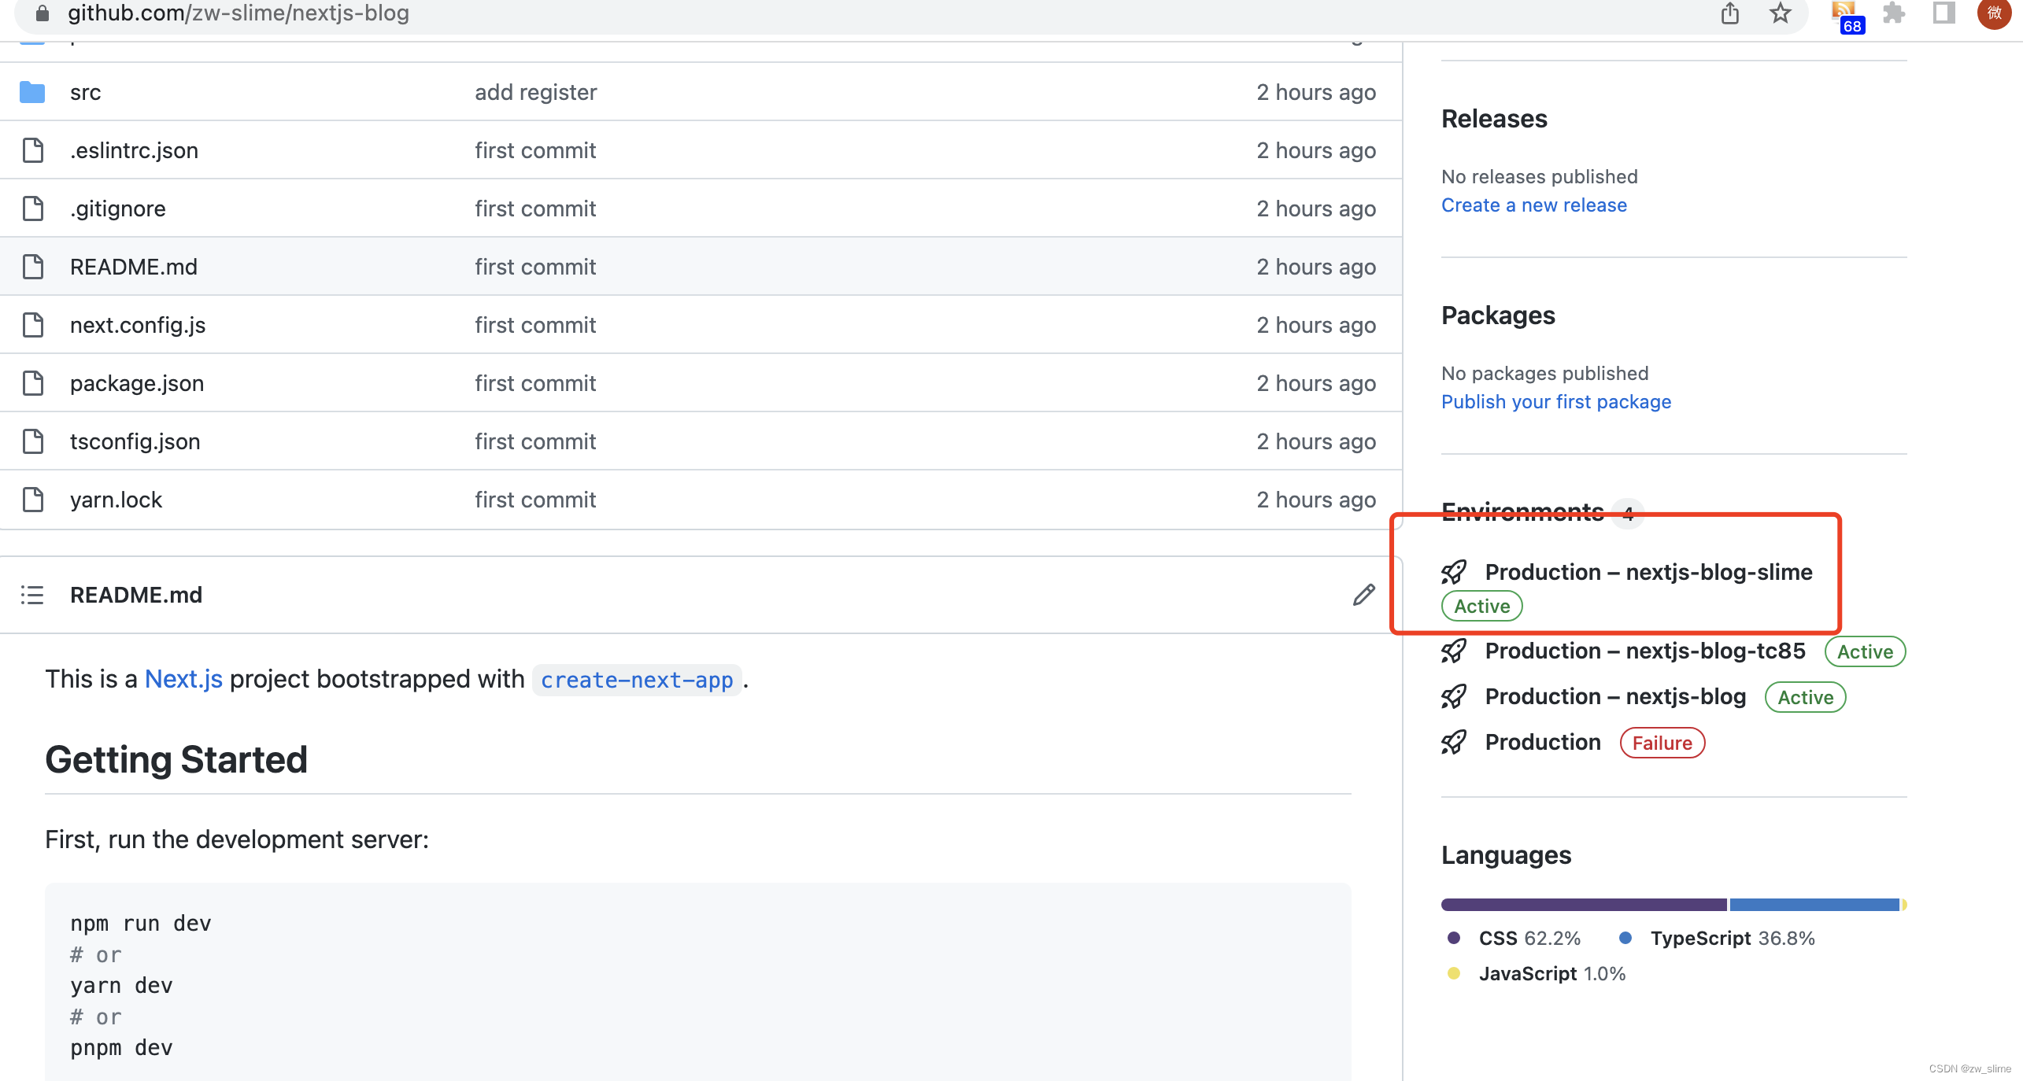This screenshot has height=1081, width=2023.
Task: Open README.md in the file list
Action: pos(134,267)
